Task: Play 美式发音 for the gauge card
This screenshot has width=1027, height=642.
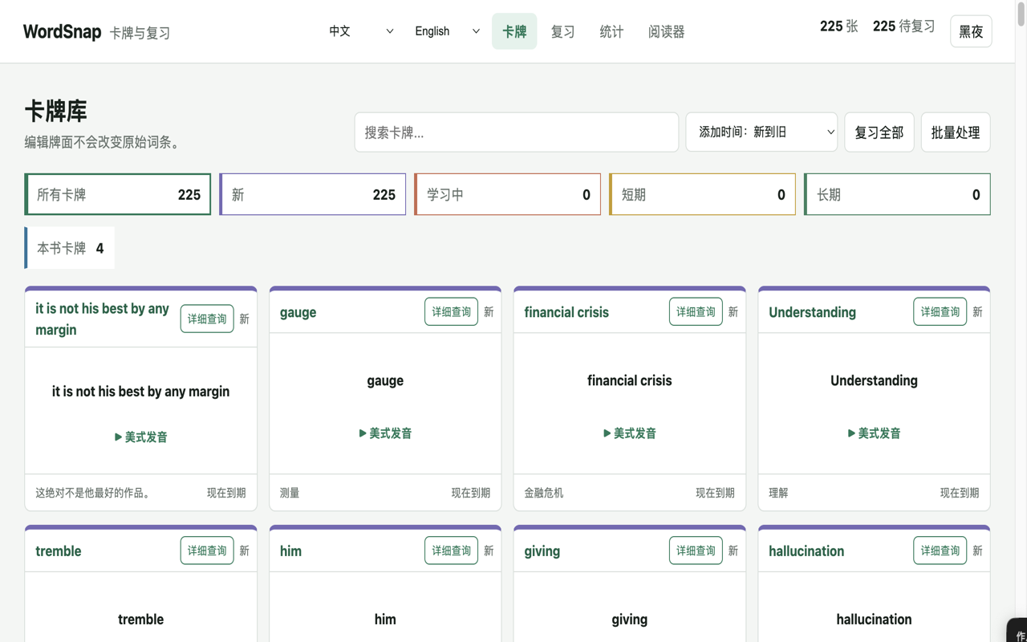Action: point(385,433)
